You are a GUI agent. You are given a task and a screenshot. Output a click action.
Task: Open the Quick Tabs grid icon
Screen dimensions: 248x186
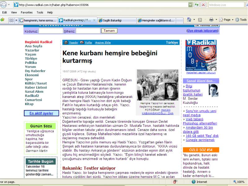(x=11, y=20)
